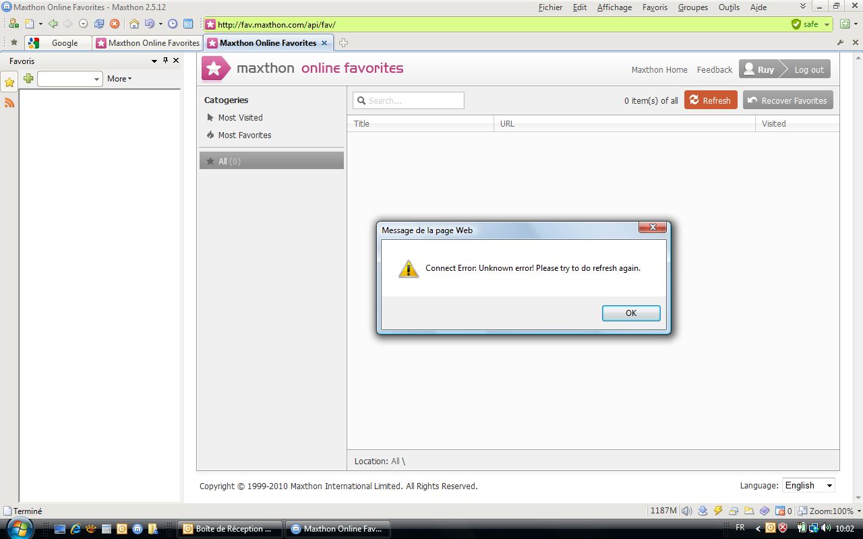Open the sidebar search combo box
The width and height of the screenshot is (863, 539).
(69, 79)
